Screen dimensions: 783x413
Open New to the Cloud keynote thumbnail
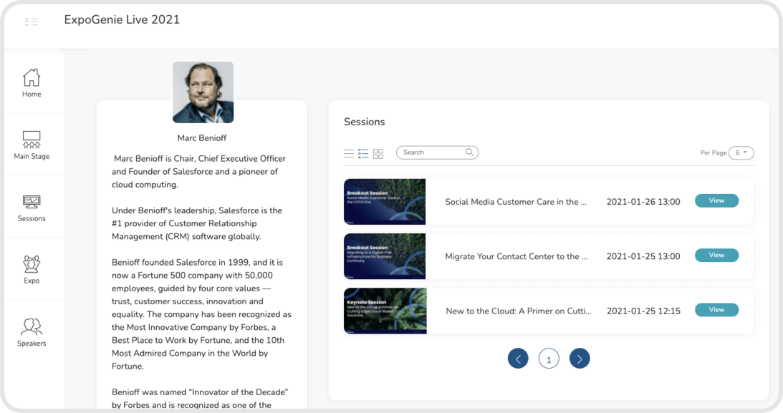click(385, 311)
